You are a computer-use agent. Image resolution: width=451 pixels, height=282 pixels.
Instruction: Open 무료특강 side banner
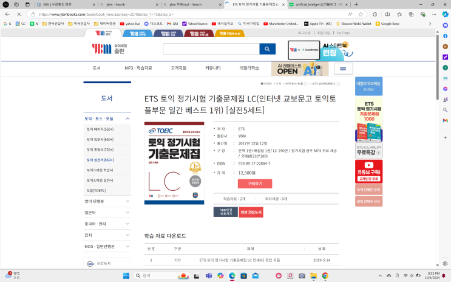coord(368,151)
